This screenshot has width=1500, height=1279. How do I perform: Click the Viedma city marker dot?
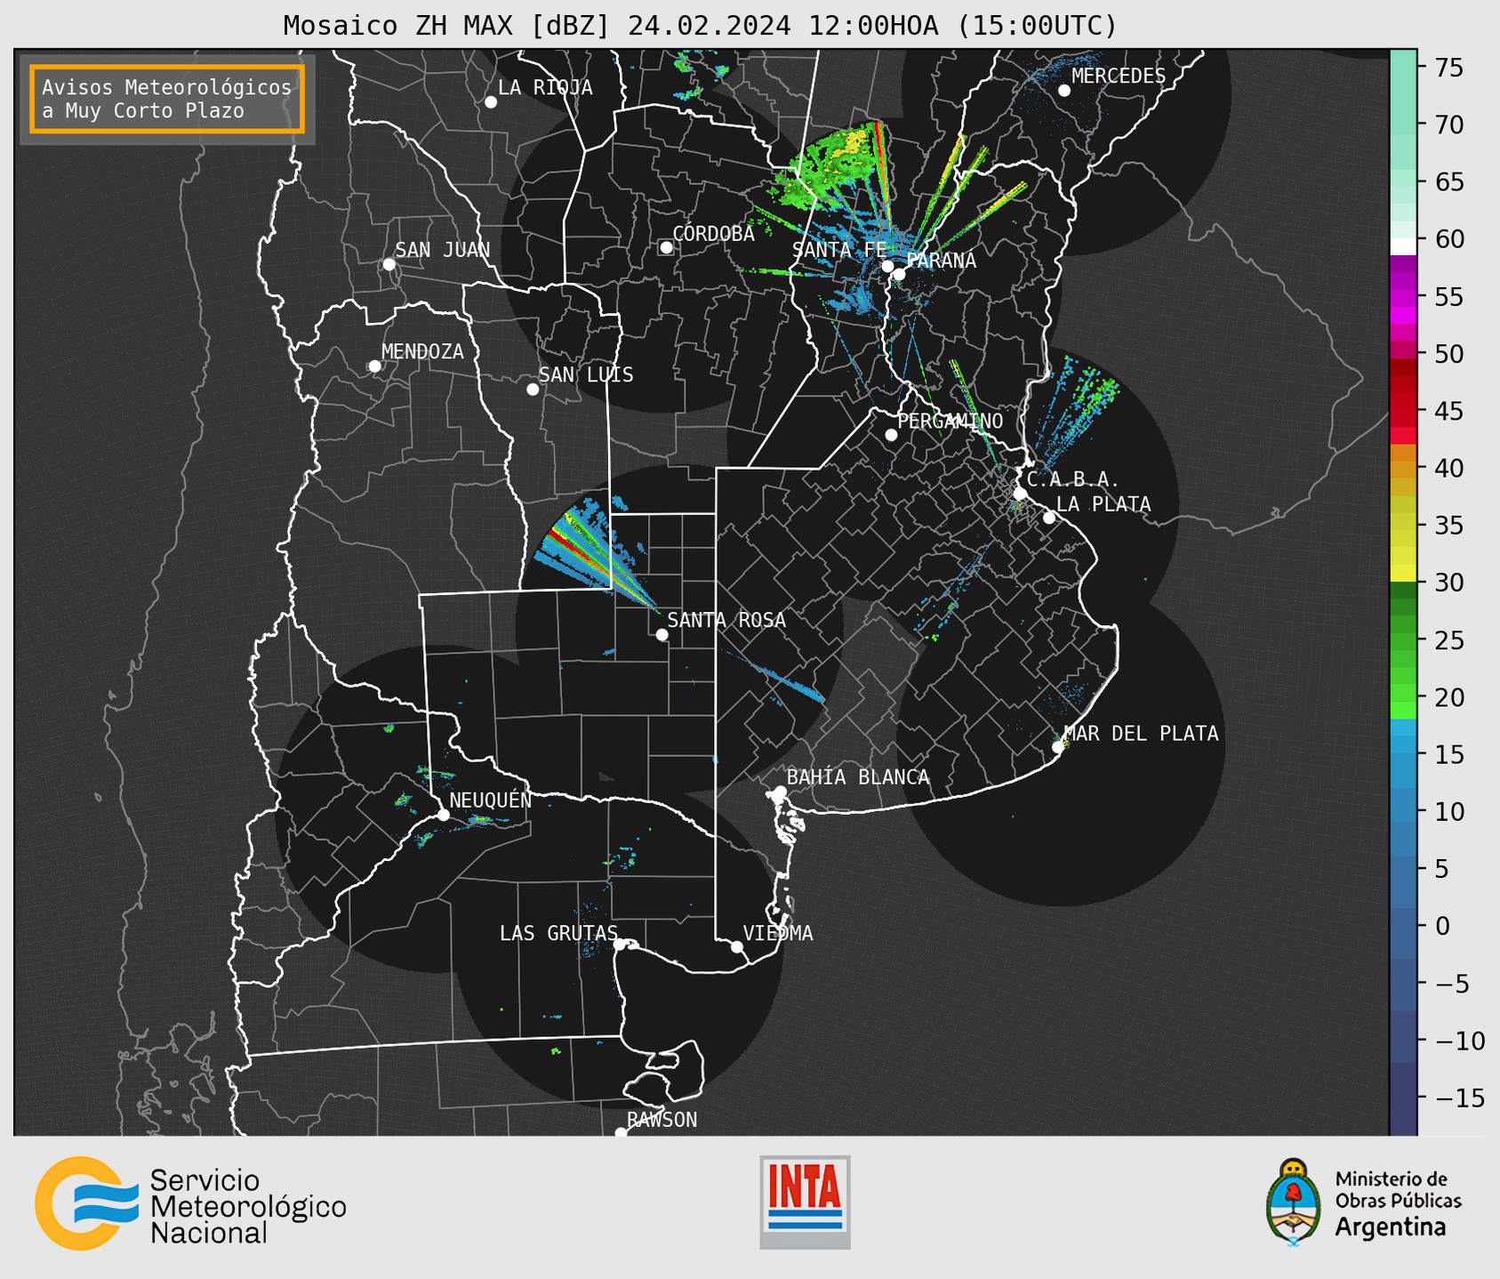737,946
